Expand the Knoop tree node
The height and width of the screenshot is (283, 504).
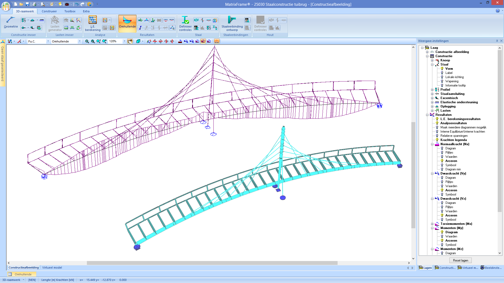432,60
